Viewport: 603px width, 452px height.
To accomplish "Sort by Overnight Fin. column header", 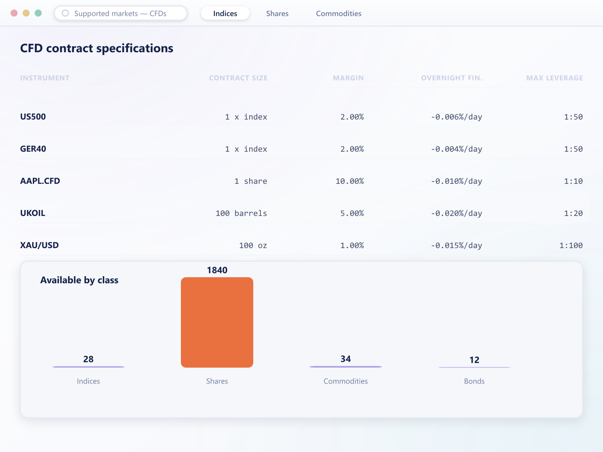I will tap(452, 78).
